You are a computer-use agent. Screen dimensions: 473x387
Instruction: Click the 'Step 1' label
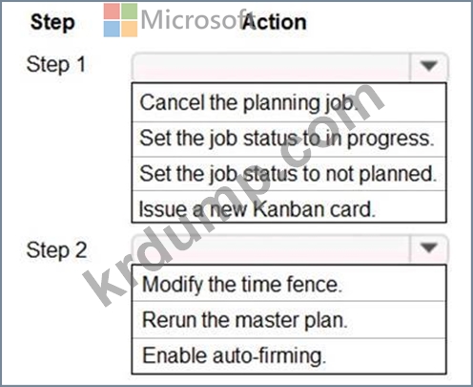[x=56, y=64]
